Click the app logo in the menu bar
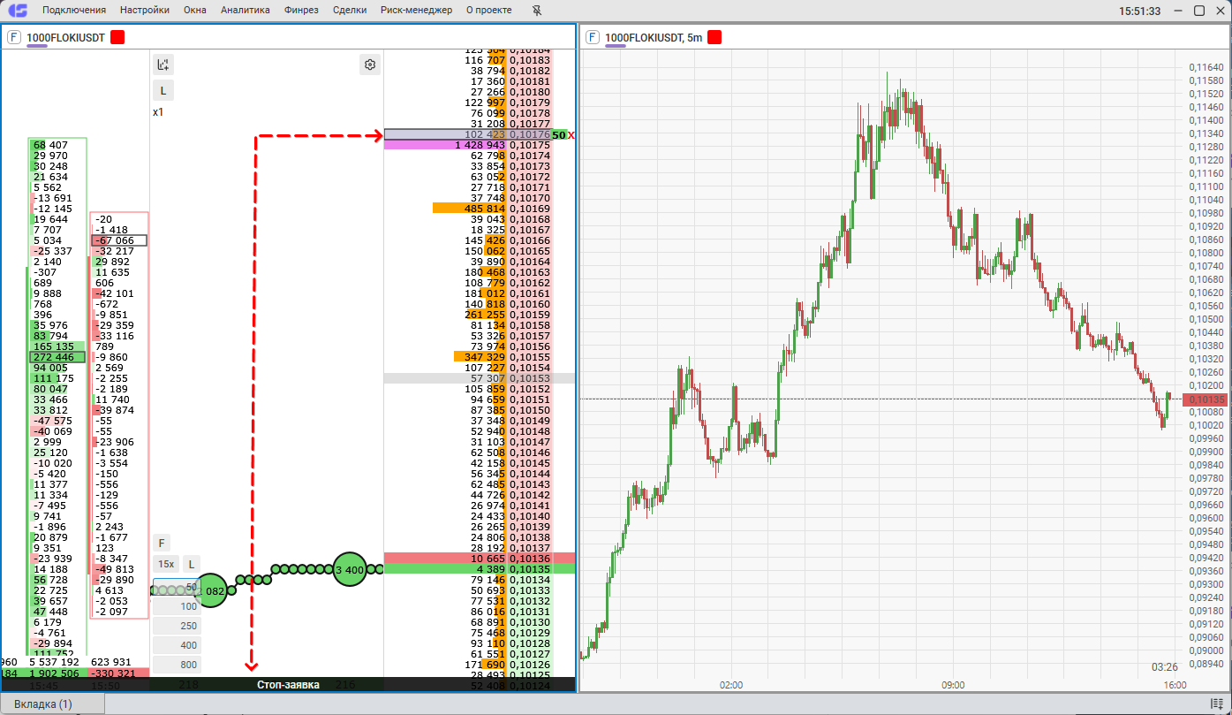The width and height of the screenshot is (1232, 715). tap(18, 11)
